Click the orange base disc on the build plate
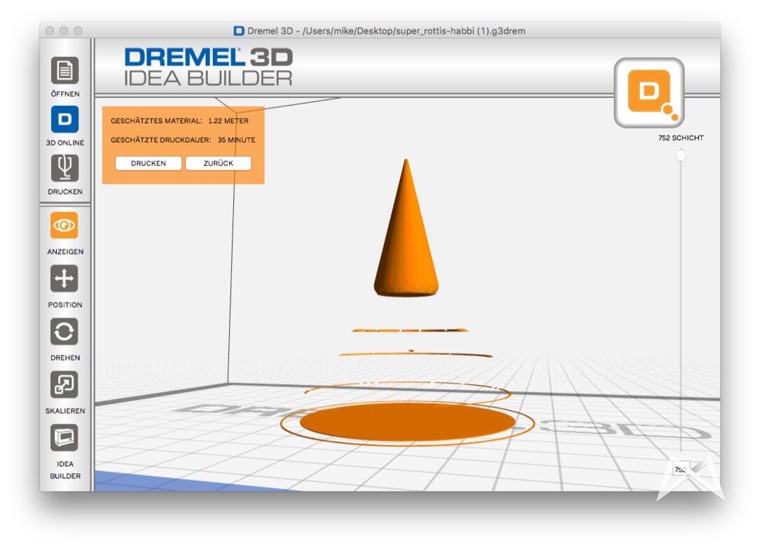The image size is (760, 548). (x=407, y=421)
